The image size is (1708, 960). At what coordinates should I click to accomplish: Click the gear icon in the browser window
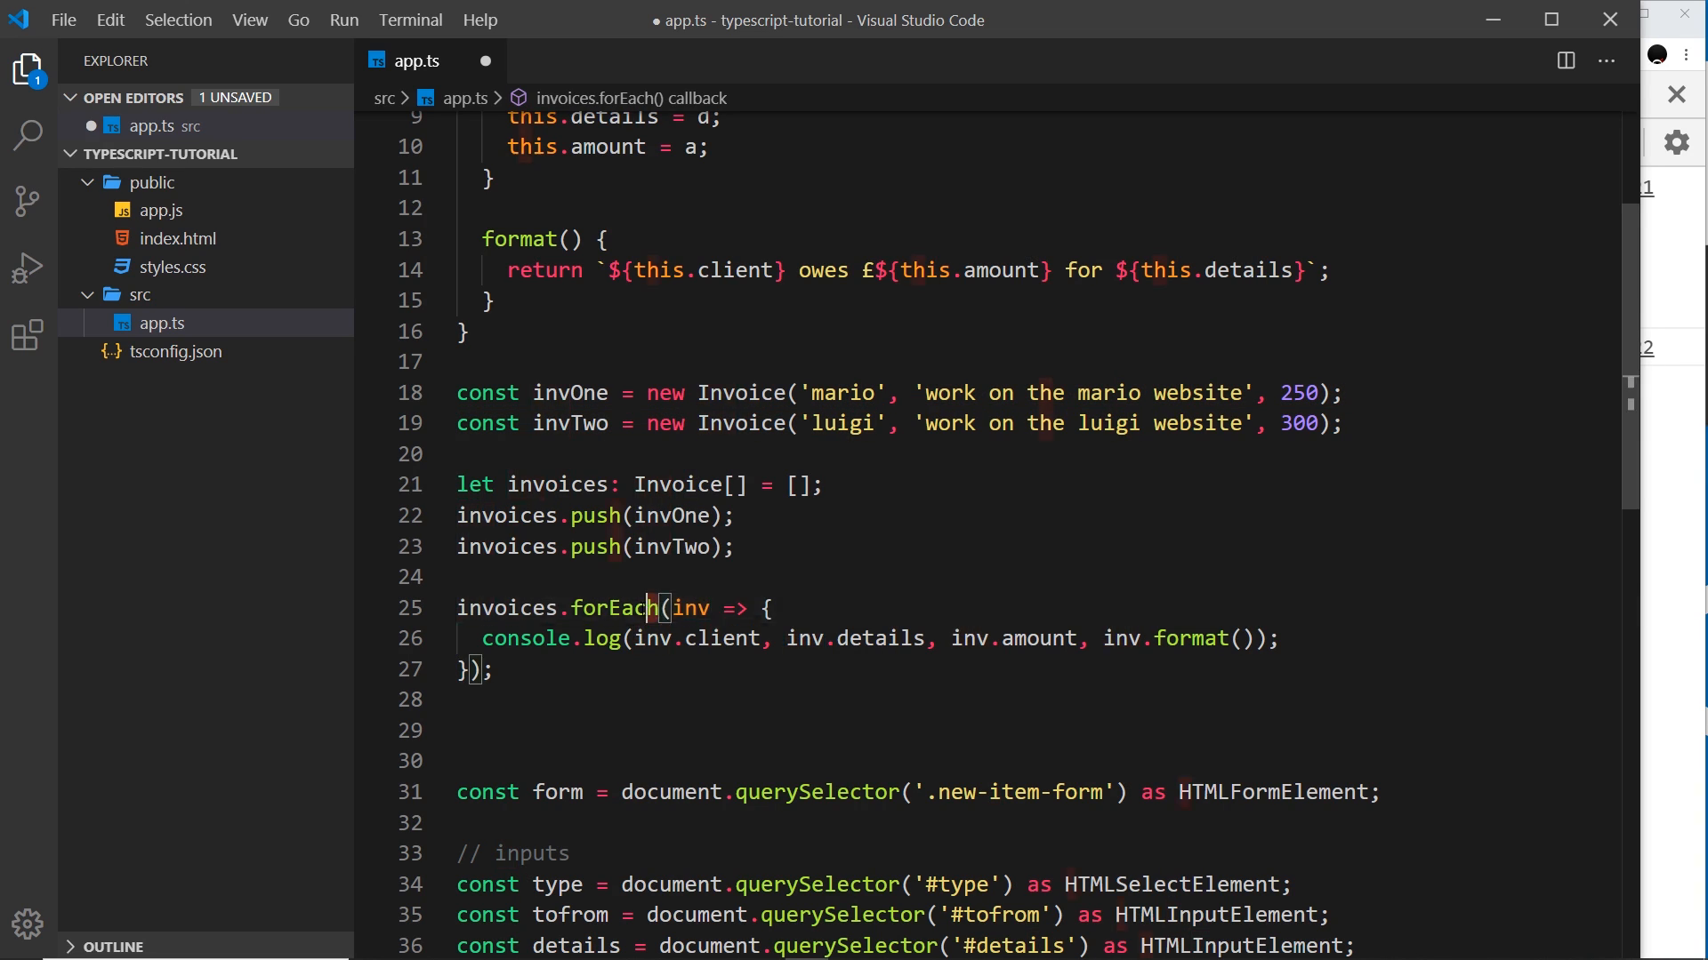[1676, 142]
